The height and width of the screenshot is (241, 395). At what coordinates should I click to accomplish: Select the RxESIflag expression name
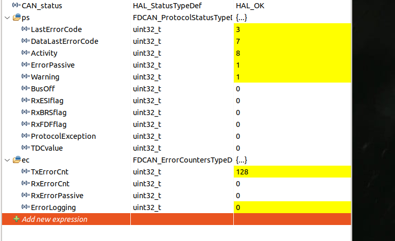coord(47,101)
